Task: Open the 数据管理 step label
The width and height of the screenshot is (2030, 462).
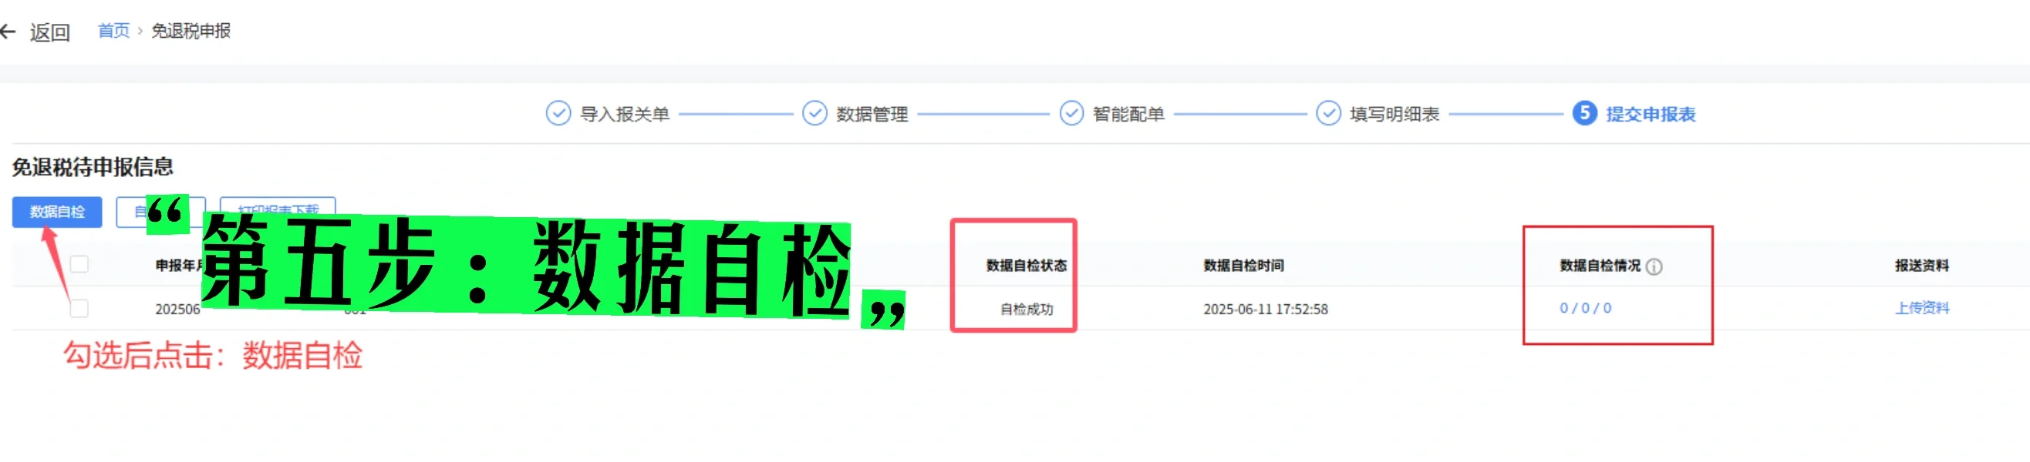Action: click(x=872, y=114)
